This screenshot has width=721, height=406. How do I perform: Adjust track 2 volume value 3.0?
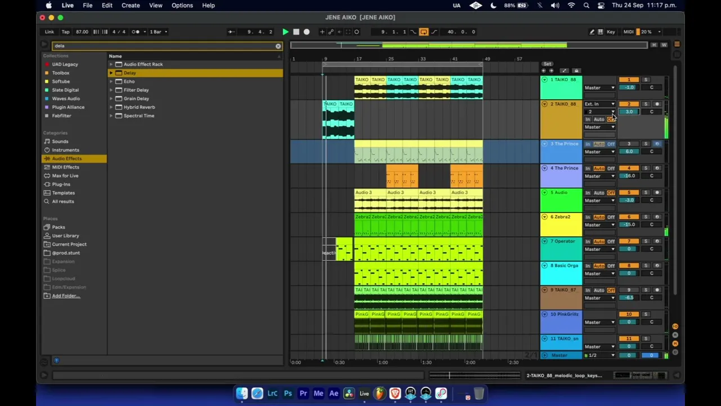point(629,112)
